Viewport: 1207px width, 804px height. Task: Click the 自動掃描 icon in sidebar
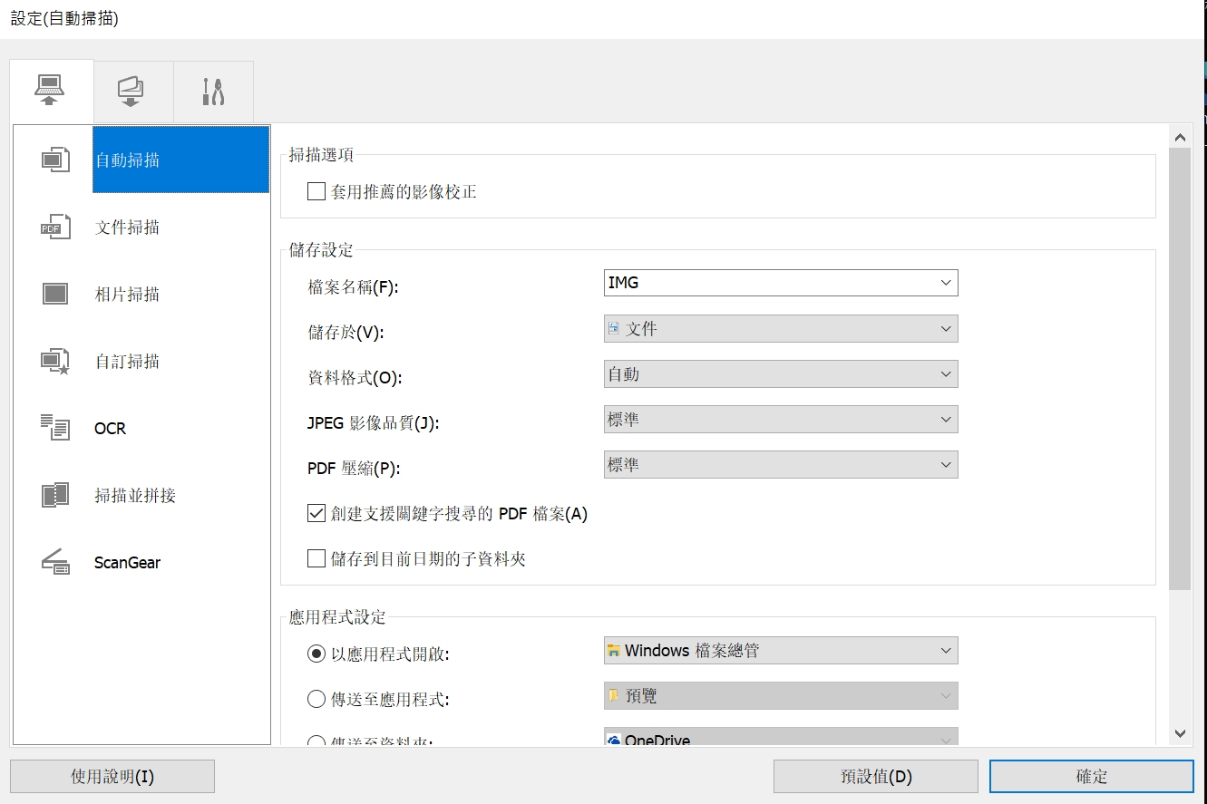(x=55, y=160)
